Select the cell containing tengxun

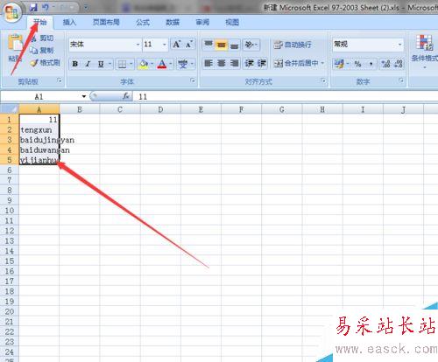pyautogui.click(x=39, y=129)
